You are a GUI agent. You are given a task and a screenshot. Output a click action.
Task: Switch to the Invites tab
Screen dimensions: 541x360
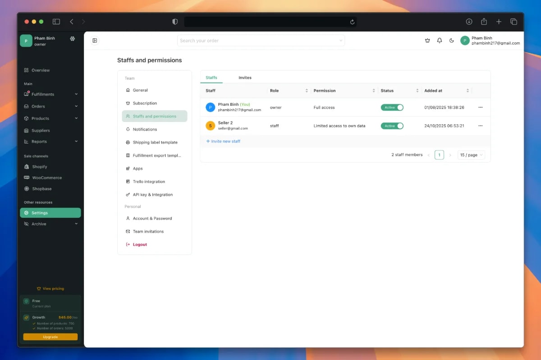245,77
